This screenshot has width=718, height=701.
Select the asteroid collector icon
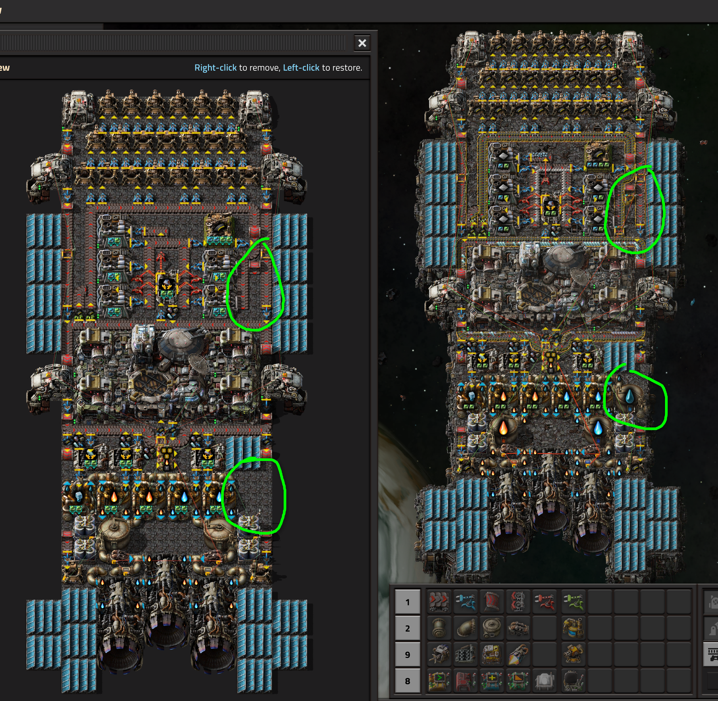(x=440, y=654)
